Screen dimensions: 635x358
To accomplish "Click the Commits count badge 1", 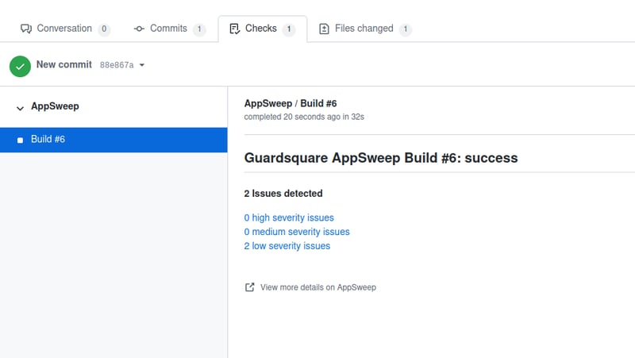I will coord(199,29).
